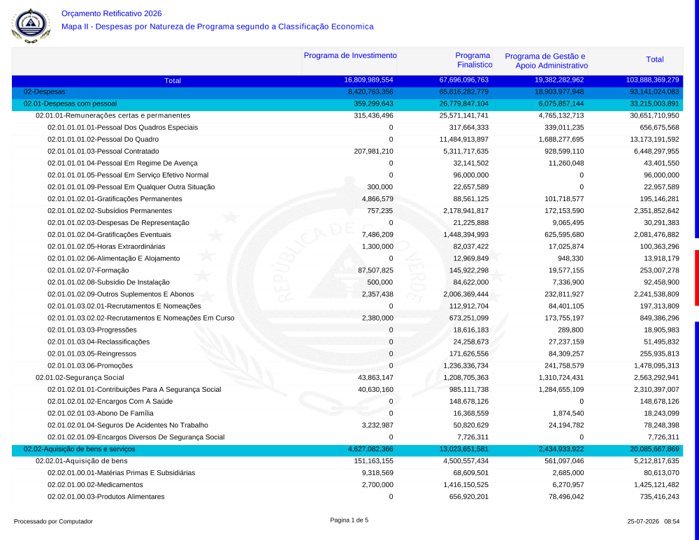Click '02.01.01.01.03-Pessoal Contratado' row label

(103, 152)
